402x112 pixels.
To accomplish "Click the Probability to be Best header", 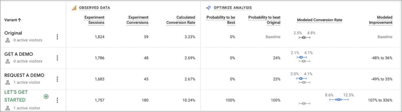I will (x=221, y=20).
